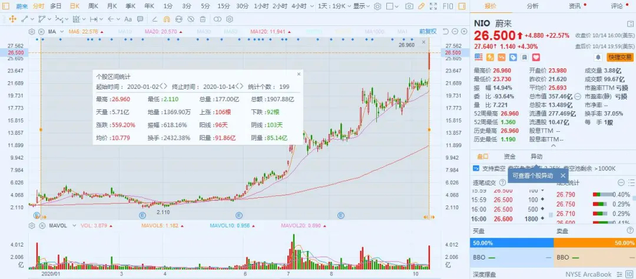
Task: Switch to 周K weekly chart
Action: 93,6
